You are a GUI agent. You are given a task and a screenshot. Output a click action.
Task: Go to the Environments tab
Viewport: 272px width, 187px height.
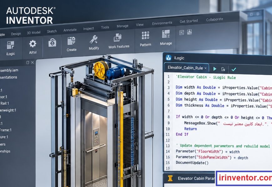162,23
